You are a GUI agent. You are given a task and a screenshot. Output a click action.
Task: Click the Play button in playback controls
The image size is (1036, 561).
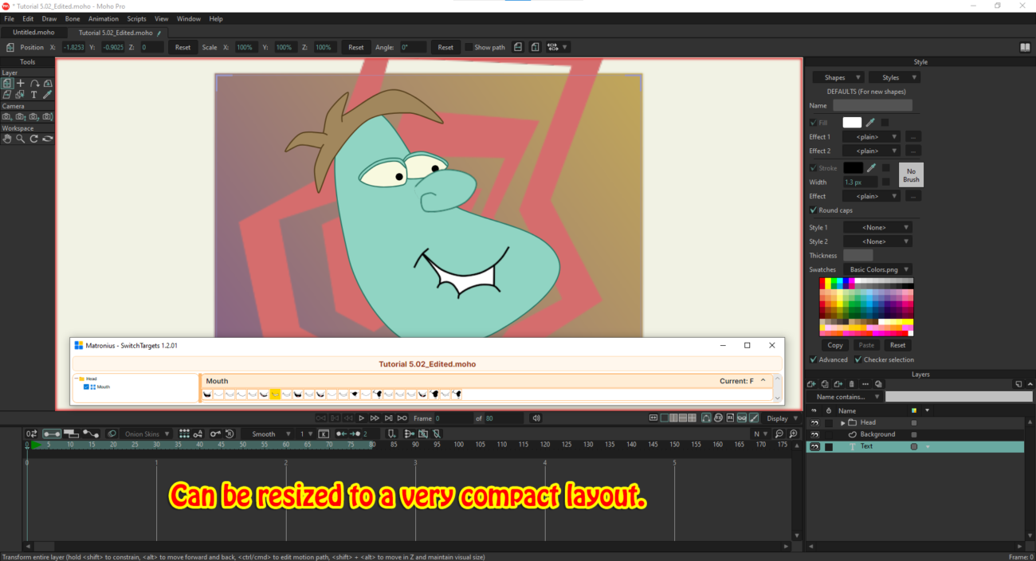[x=362, y=418]
